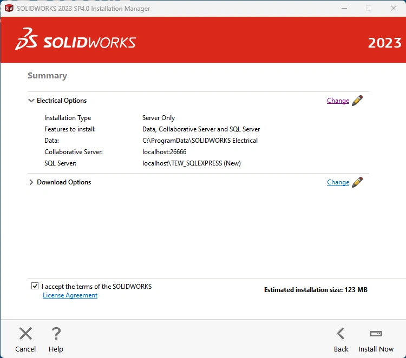Expand the Download Options section
Image resolution: width=406 pixels, height=358 pixels.
pyautogui.click(x=31, y=182)
